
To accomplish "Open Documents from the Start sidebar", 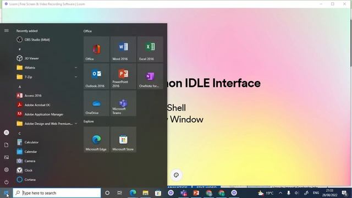I will [7, 145].
